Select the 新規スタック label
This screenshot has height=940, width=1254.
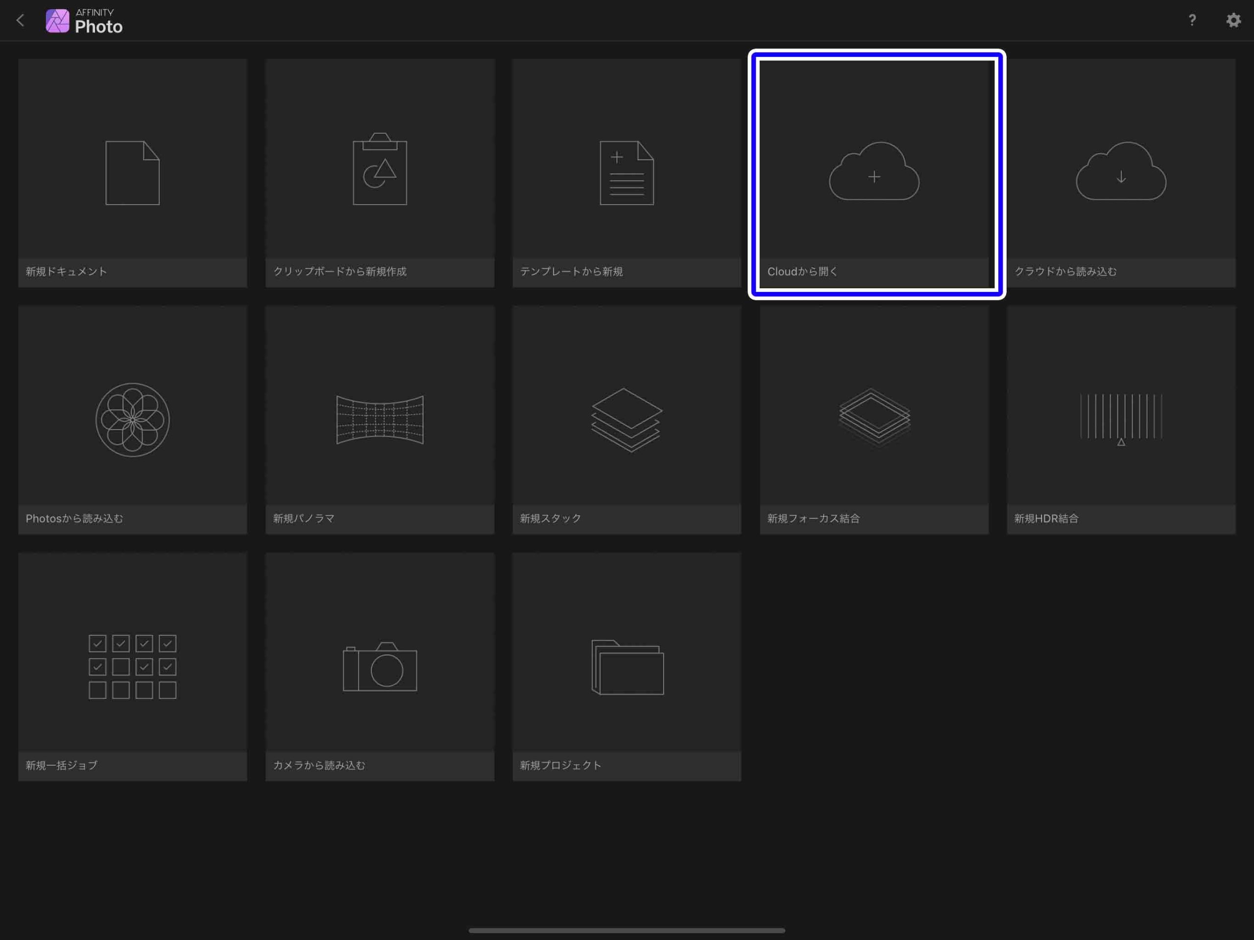[551, 518]
